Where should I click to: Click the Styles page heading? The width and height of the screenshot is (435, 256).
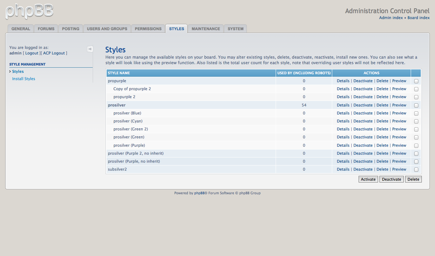point(115,50)
